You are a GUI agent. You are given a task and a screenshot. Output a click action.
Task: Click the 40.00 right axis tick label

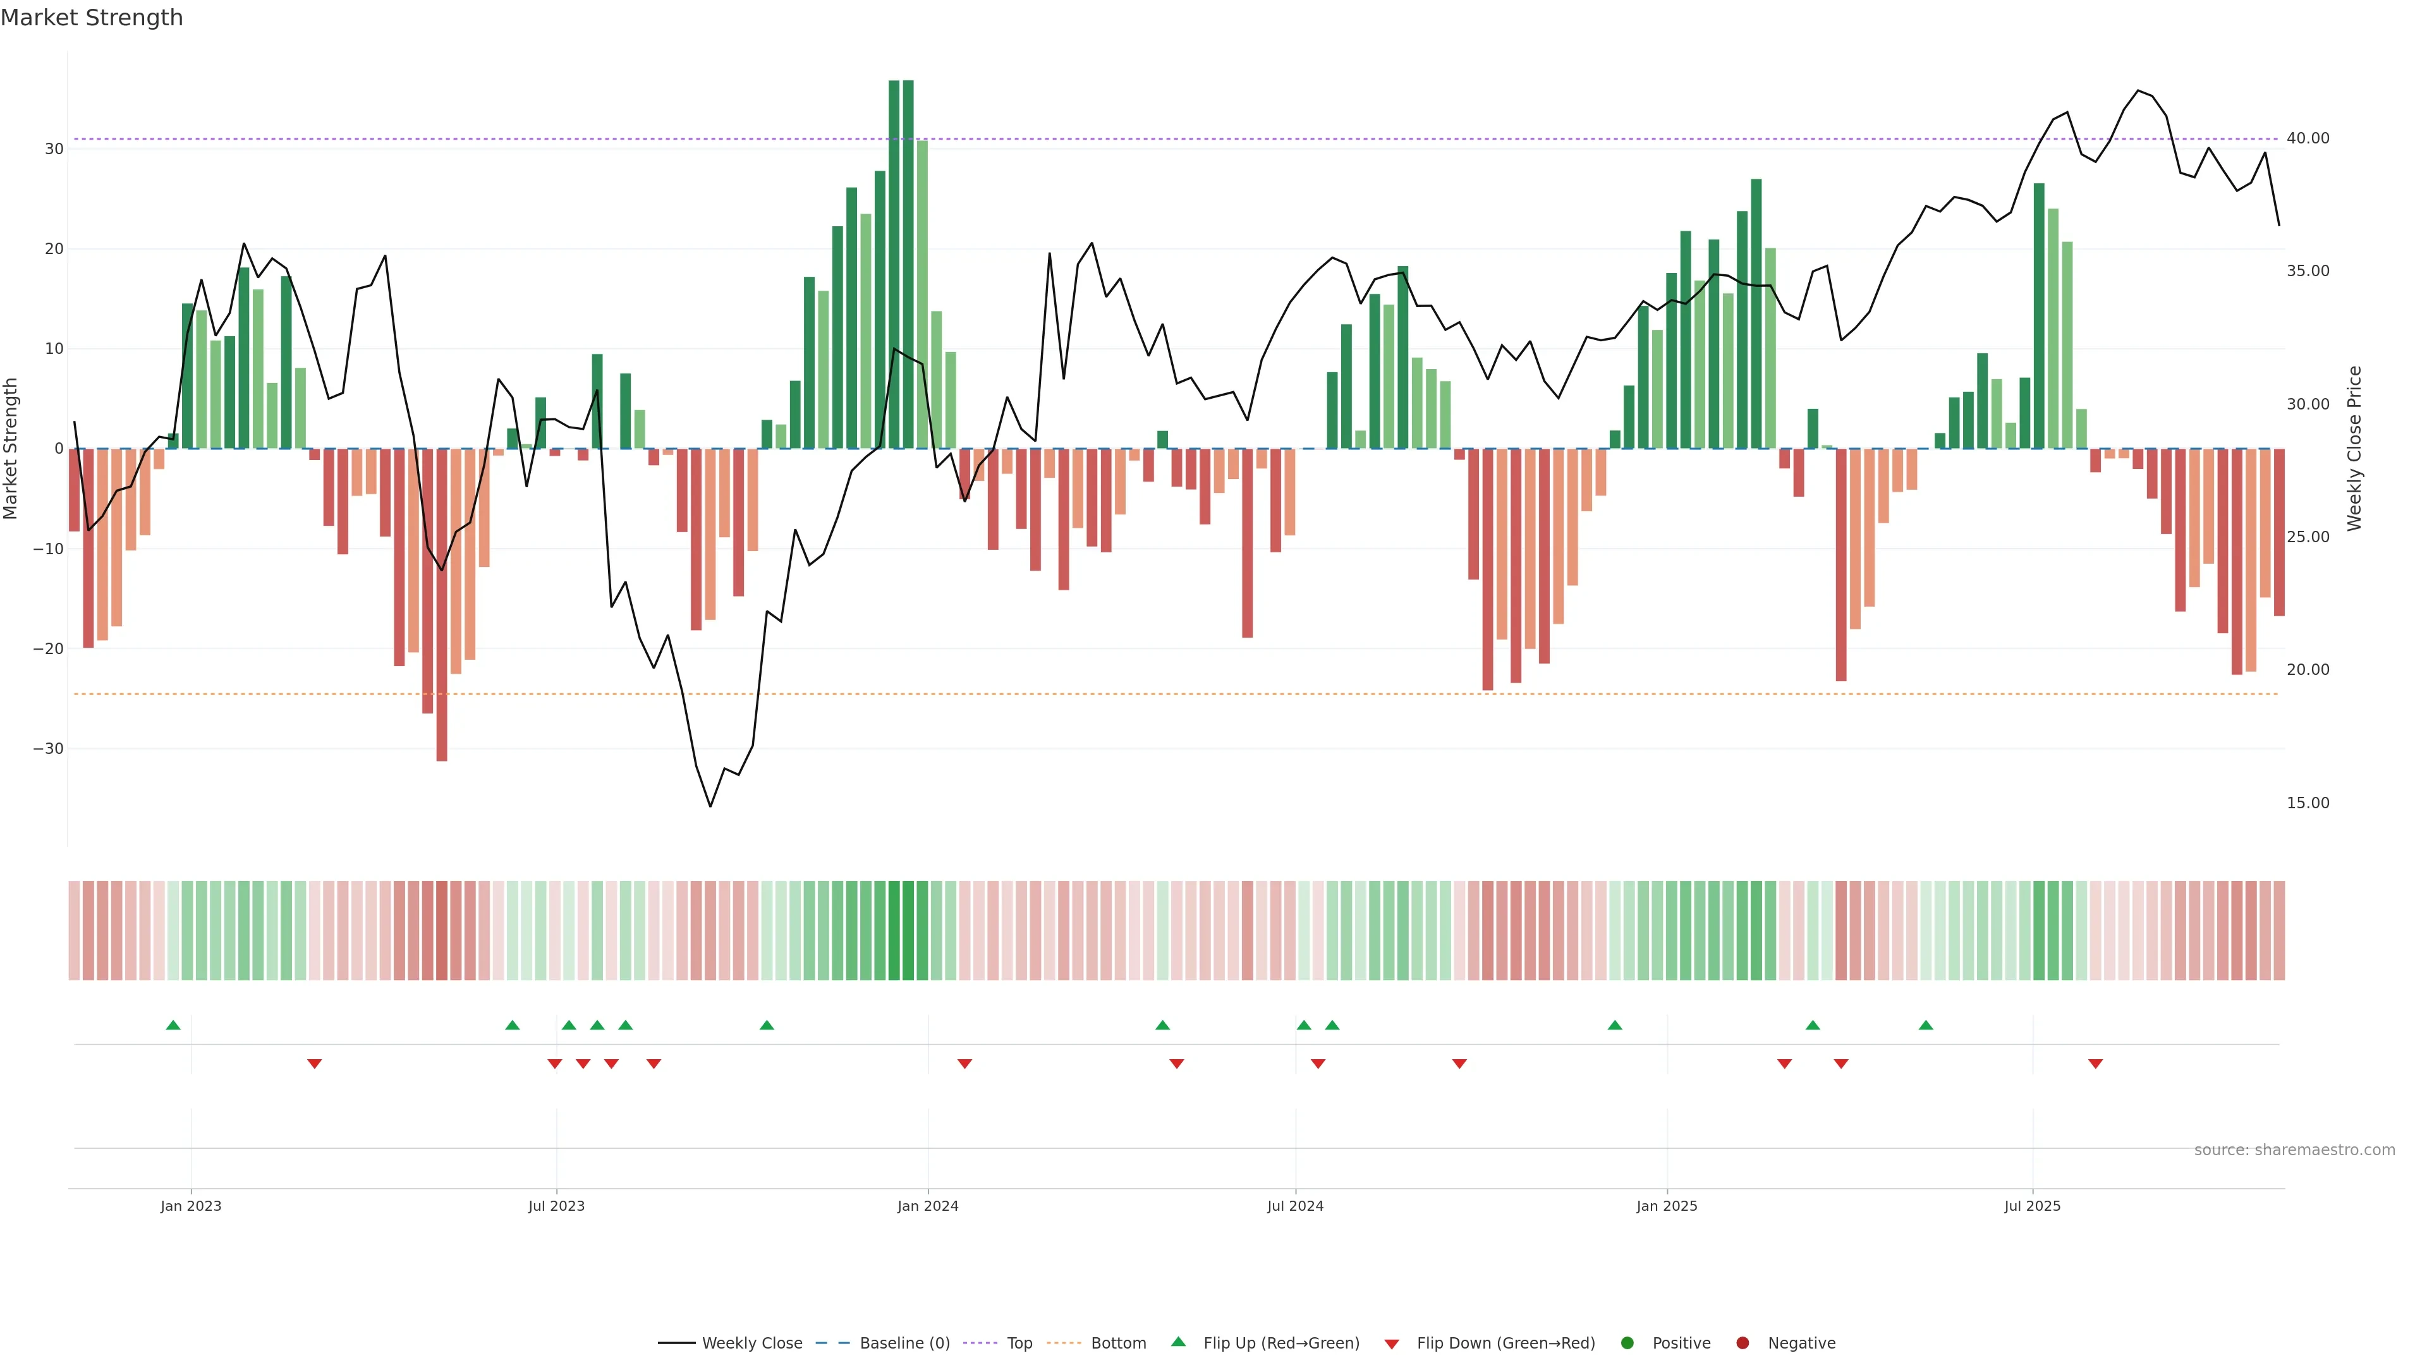point(2308,138)
